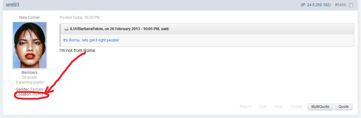This screenshot has width=361, height=118.
Task: Click the New Comer rank title
Action: coord(30,18)
